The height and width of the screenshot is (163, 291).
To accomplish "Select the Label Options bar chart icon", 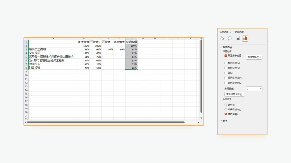I will pos(245,39).
